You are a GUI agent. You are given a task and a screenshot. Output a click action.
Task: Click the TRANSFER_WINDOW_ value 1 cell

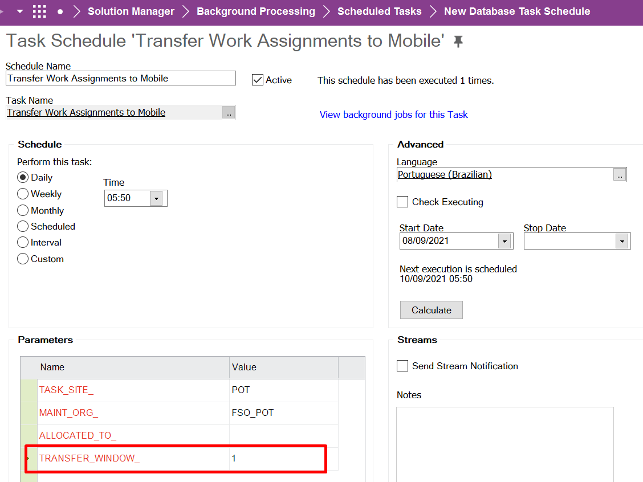[284, 458]
